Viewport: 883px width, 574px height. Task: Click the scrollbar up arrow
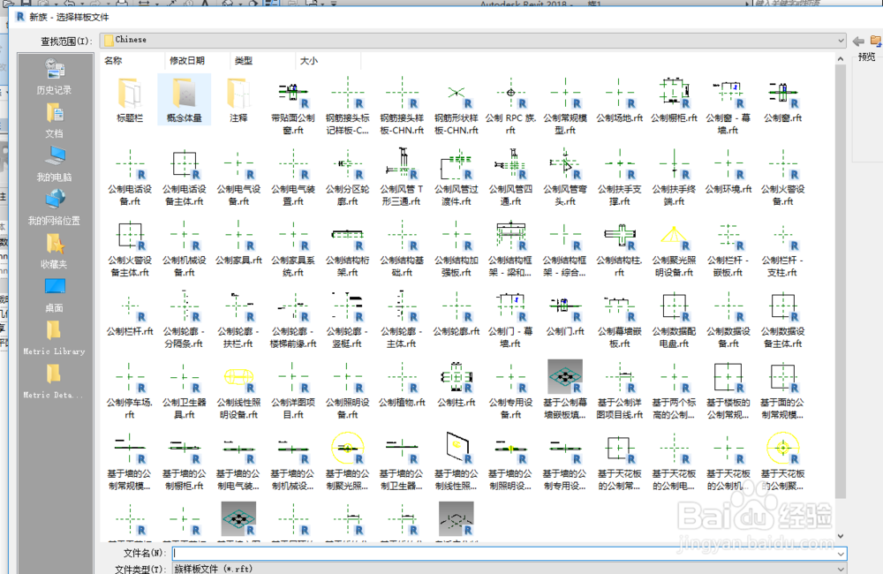coord(841,58)
